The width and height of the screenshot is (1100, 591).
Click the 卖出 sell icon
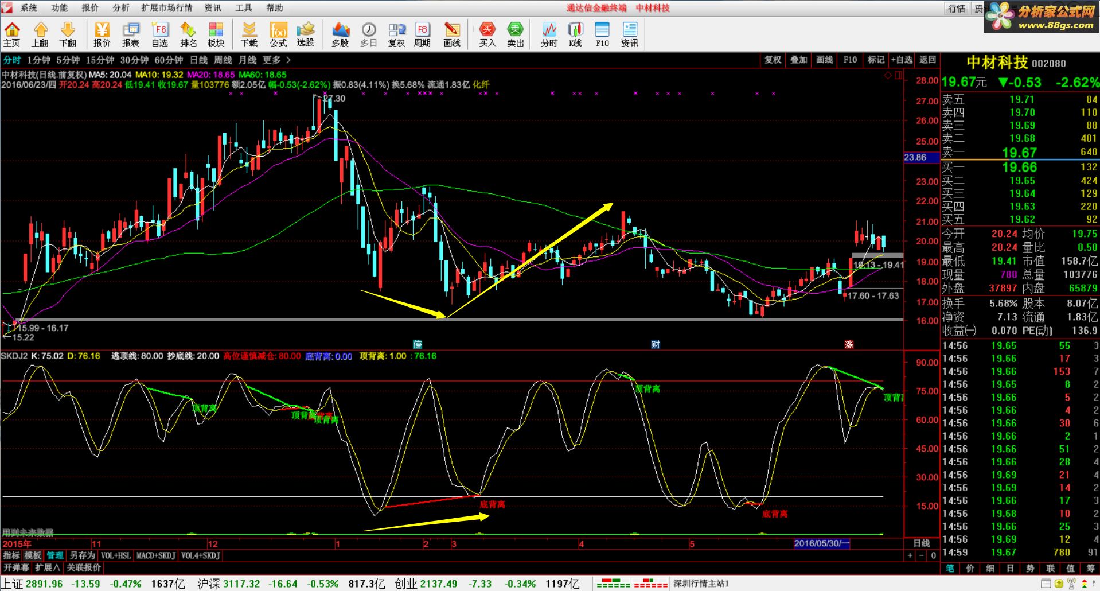(x=515, y=34)
